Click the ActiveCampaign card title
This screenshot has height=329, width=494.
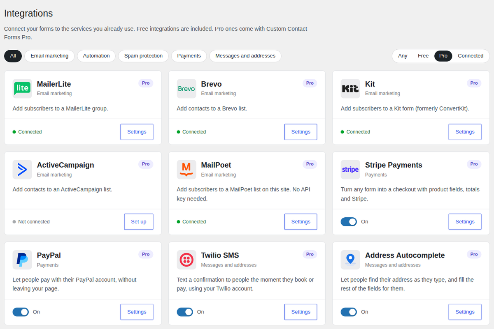point(65,165)
